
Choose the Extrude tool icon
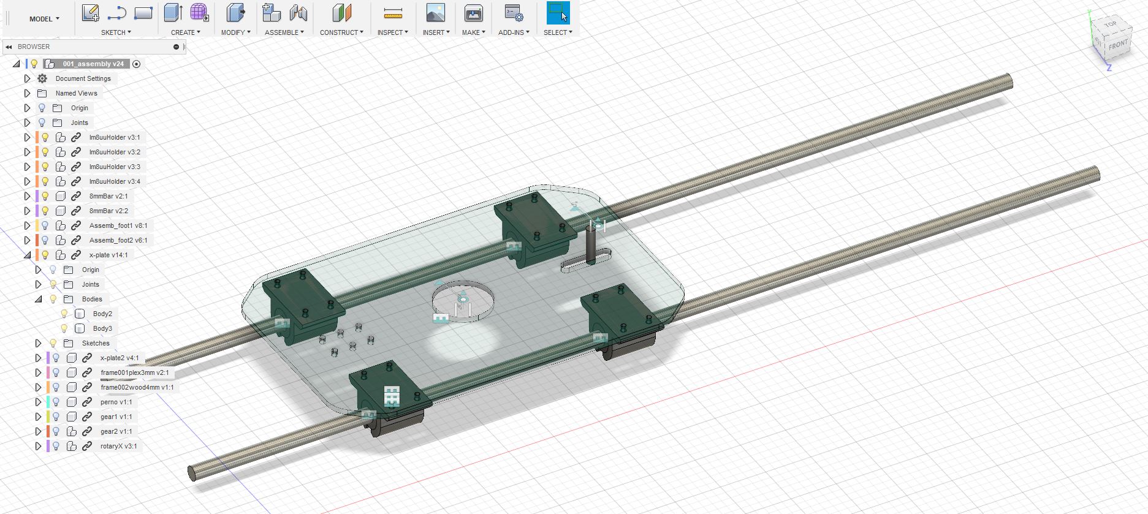[173, 13]
